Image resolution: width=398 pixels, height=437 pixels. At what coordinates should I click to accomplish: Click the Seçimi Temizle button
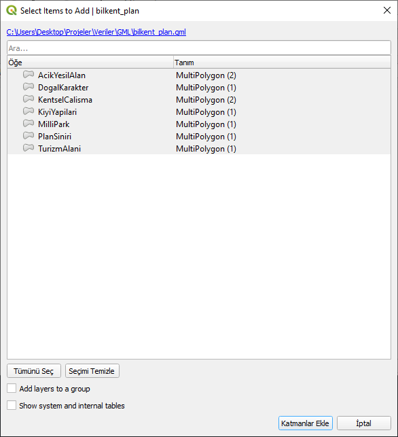tap(92, 371)
